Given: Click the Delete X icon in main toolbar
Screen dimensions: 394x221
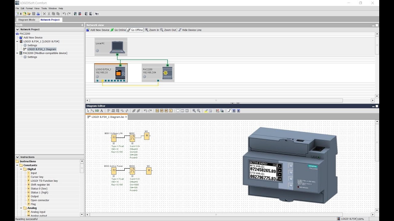Looking at the screenshot, I should 44,14.
